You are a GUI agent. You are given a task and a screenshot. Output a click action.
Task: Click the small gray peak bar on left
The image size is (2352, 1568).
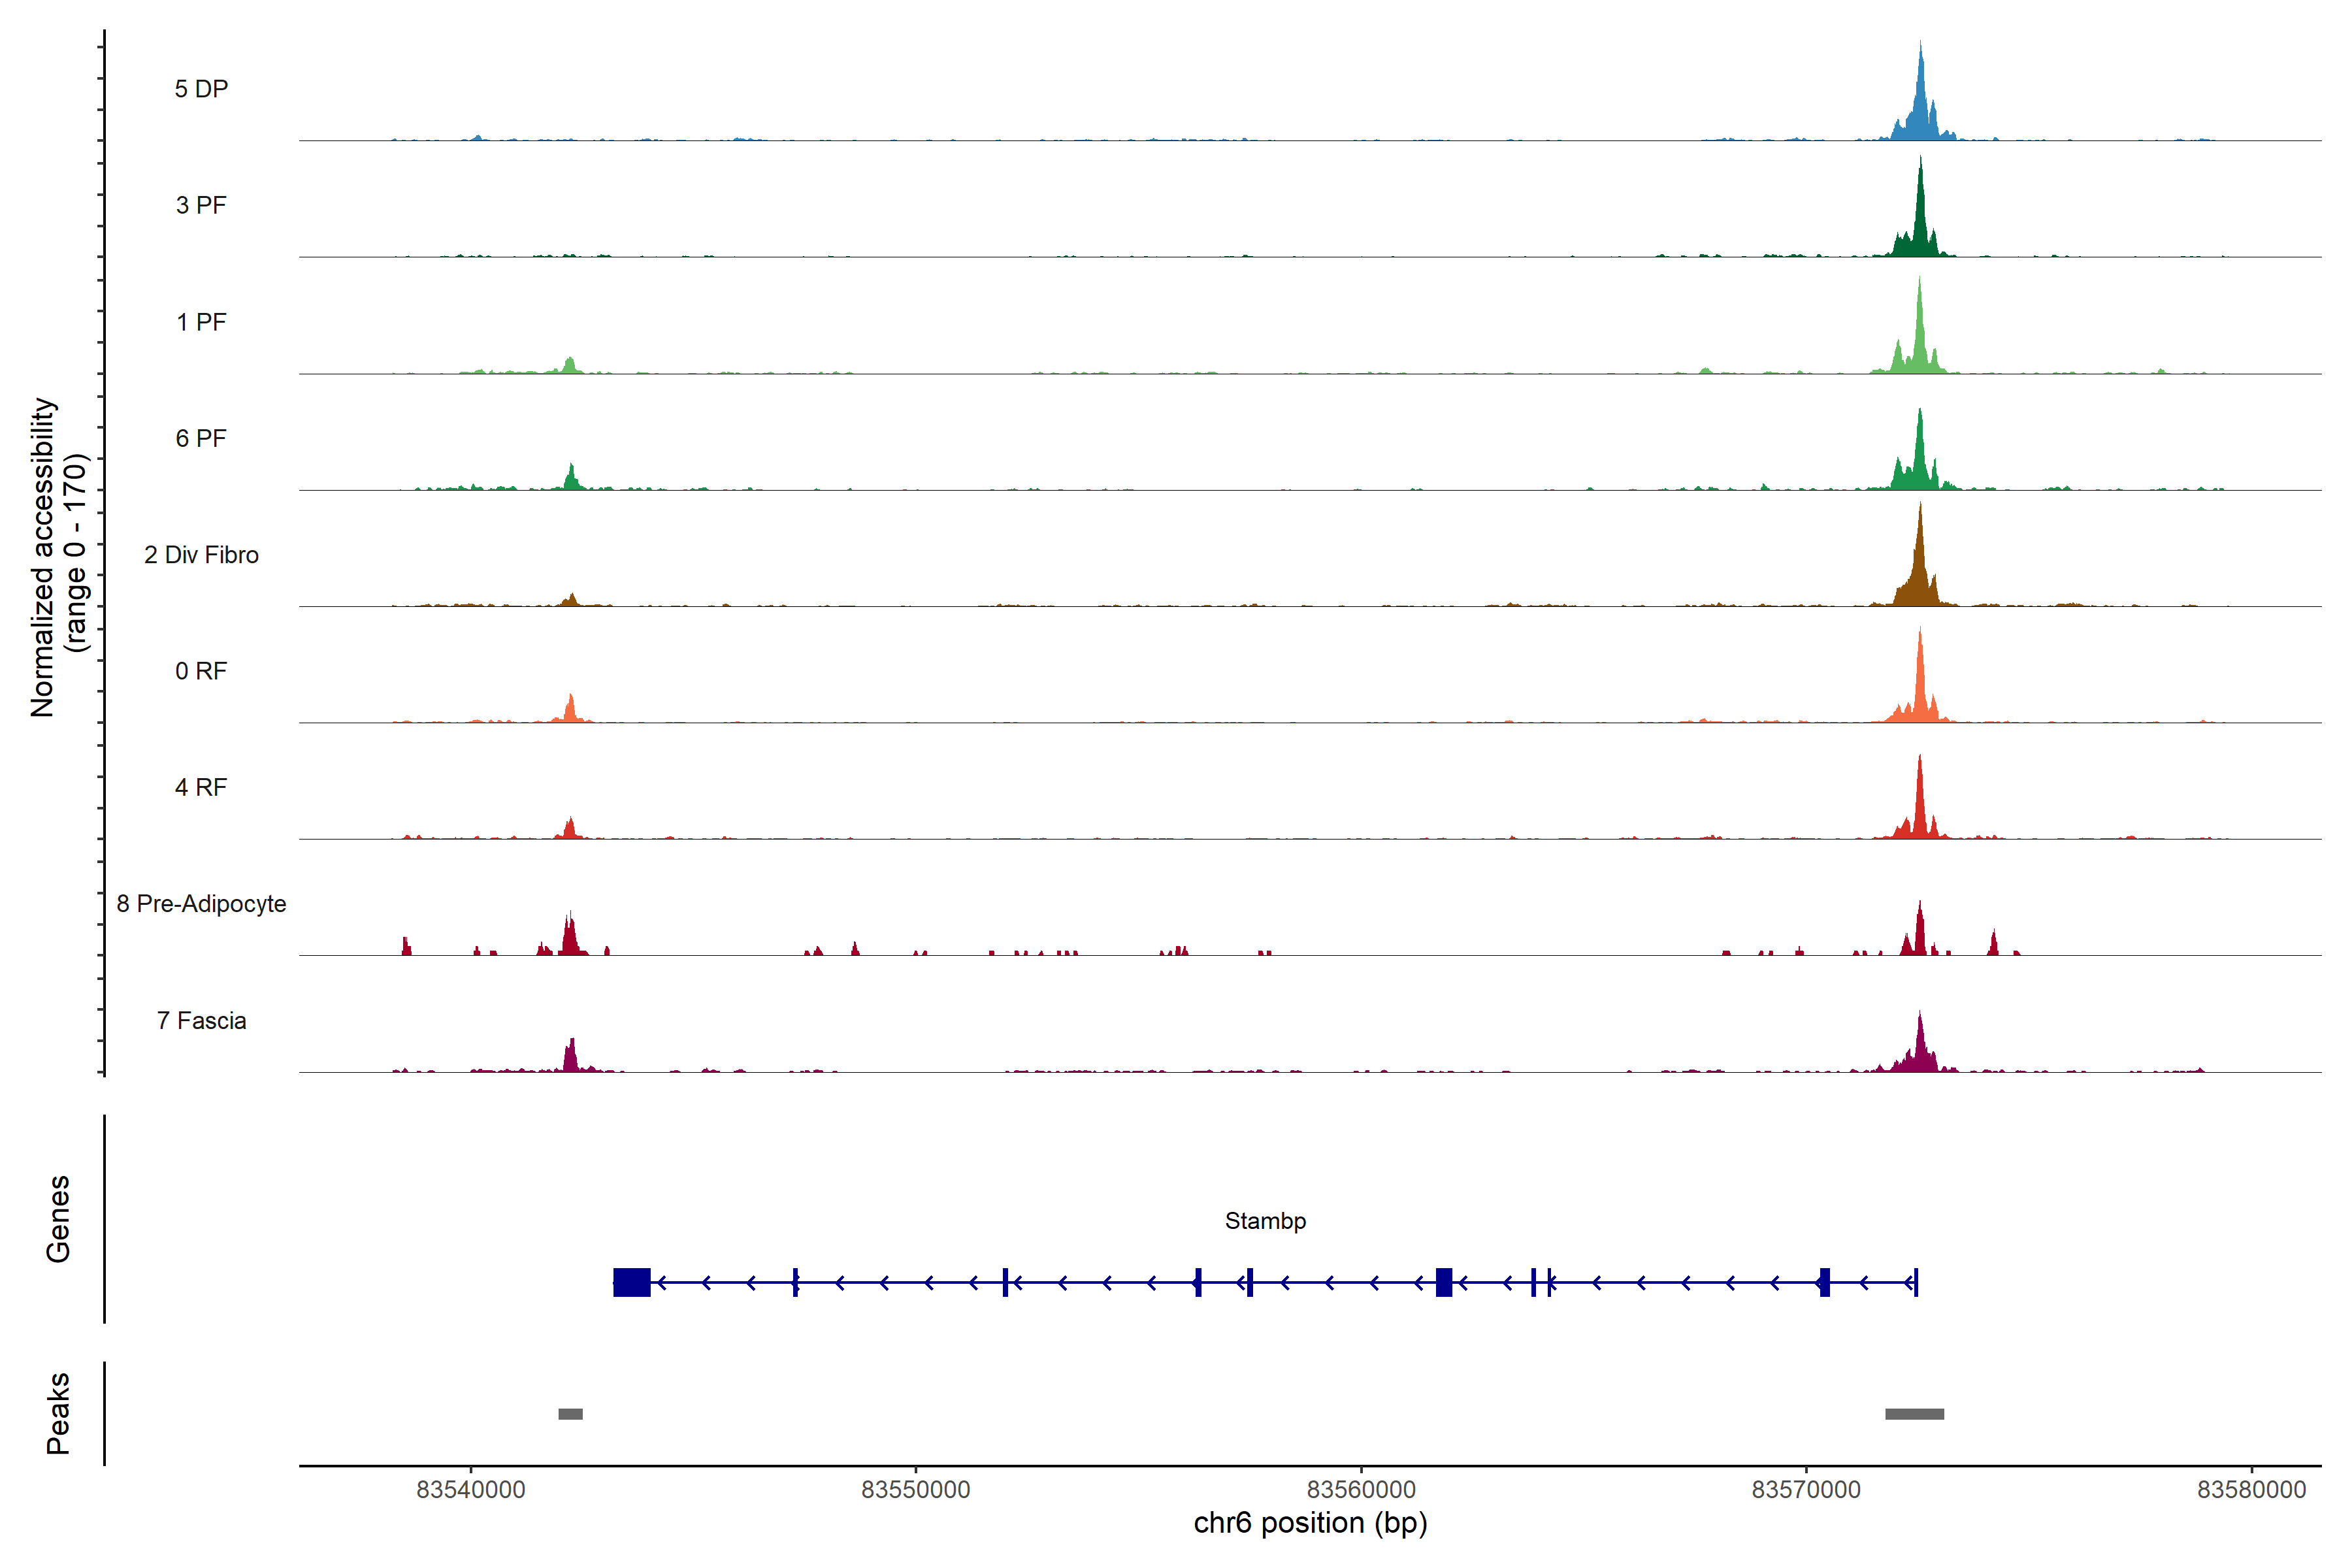click(570, 1414)
